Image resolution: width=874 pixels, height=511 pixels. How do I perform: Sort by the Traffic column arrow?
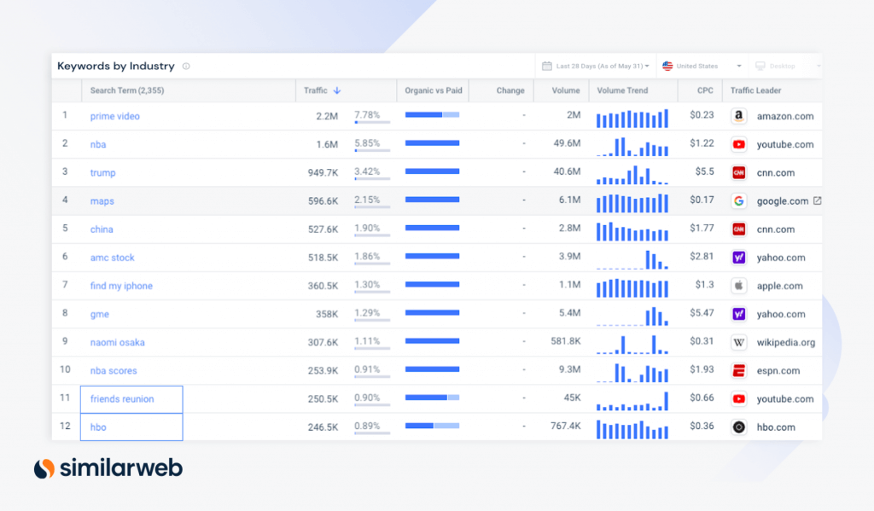tap(336, 90)
